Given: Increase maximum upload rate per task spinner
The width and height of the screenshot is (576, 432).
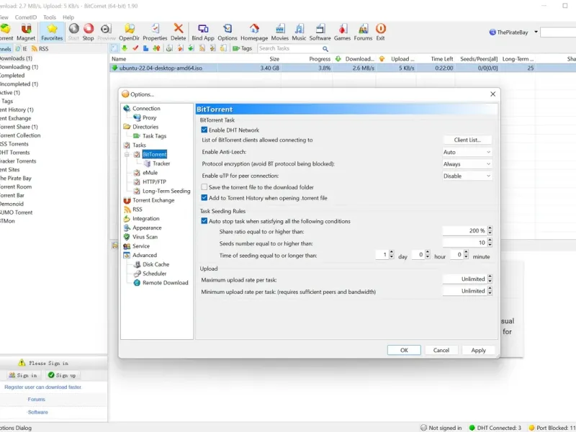Looking at the screenshot, I should point(490,276).
